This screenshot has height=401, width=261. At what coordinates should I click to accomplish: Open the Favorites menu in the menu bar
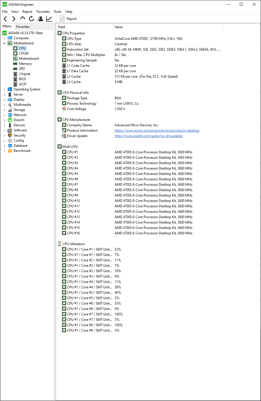click(43, 12)
